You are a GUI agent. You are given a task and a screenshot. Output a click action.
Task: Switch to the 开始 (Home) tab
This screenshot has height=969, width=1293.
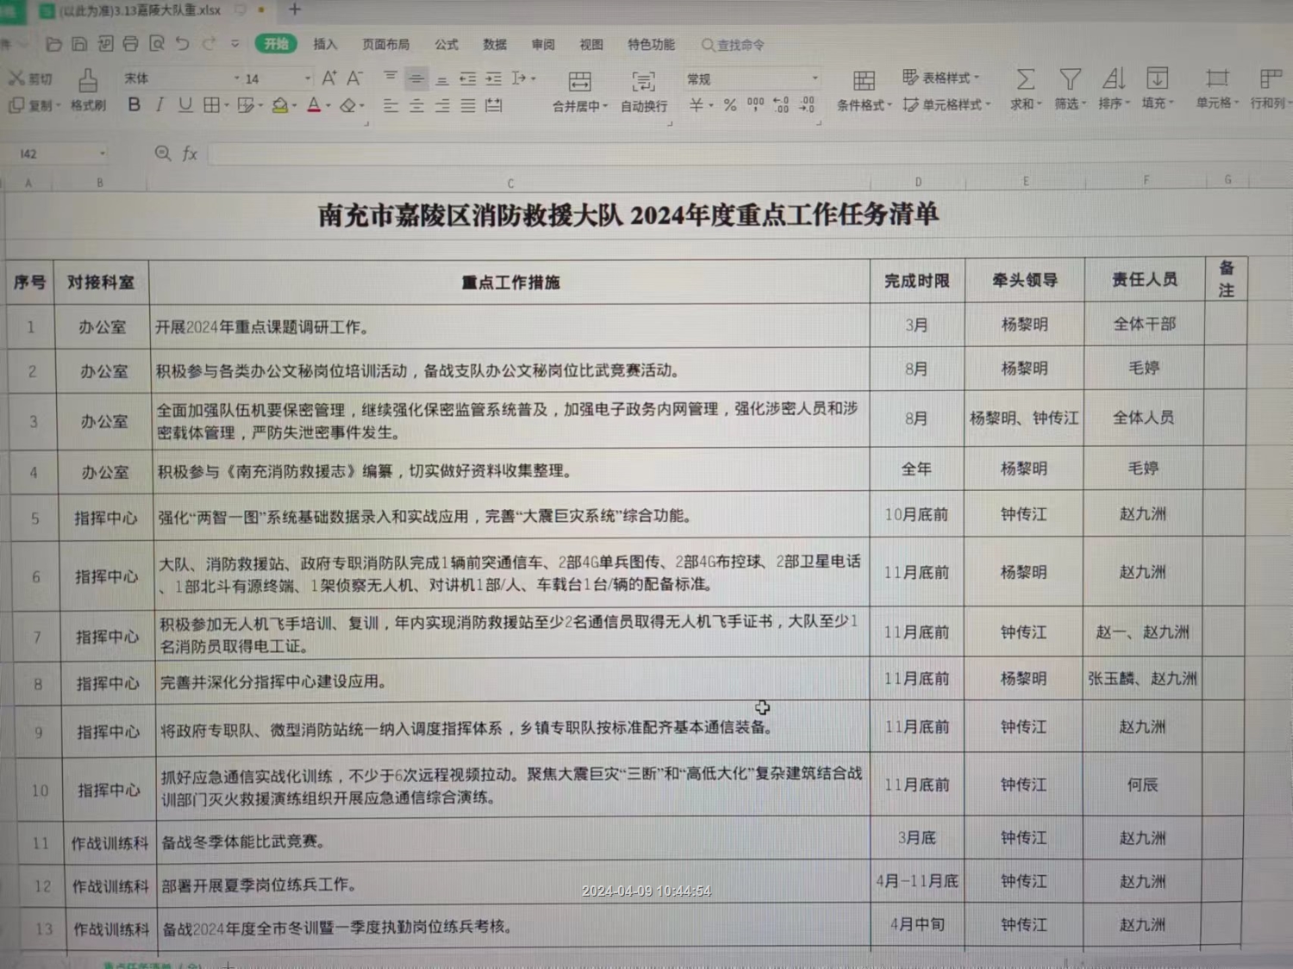point(276,44)
